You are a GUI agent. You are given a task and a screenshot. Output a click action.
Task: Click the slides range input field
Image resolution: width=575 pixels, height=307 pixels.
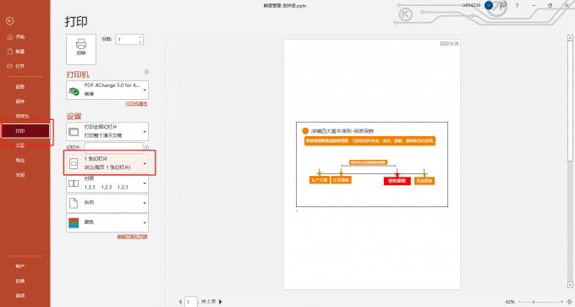pos(113,147)
